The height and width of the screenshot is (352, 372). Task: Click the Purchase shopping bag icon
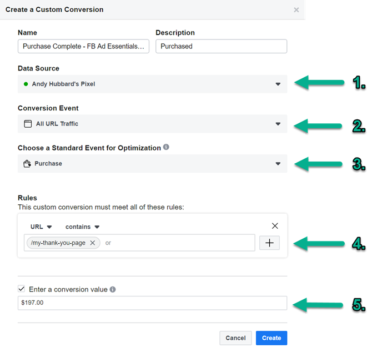(x=28, y=164)
